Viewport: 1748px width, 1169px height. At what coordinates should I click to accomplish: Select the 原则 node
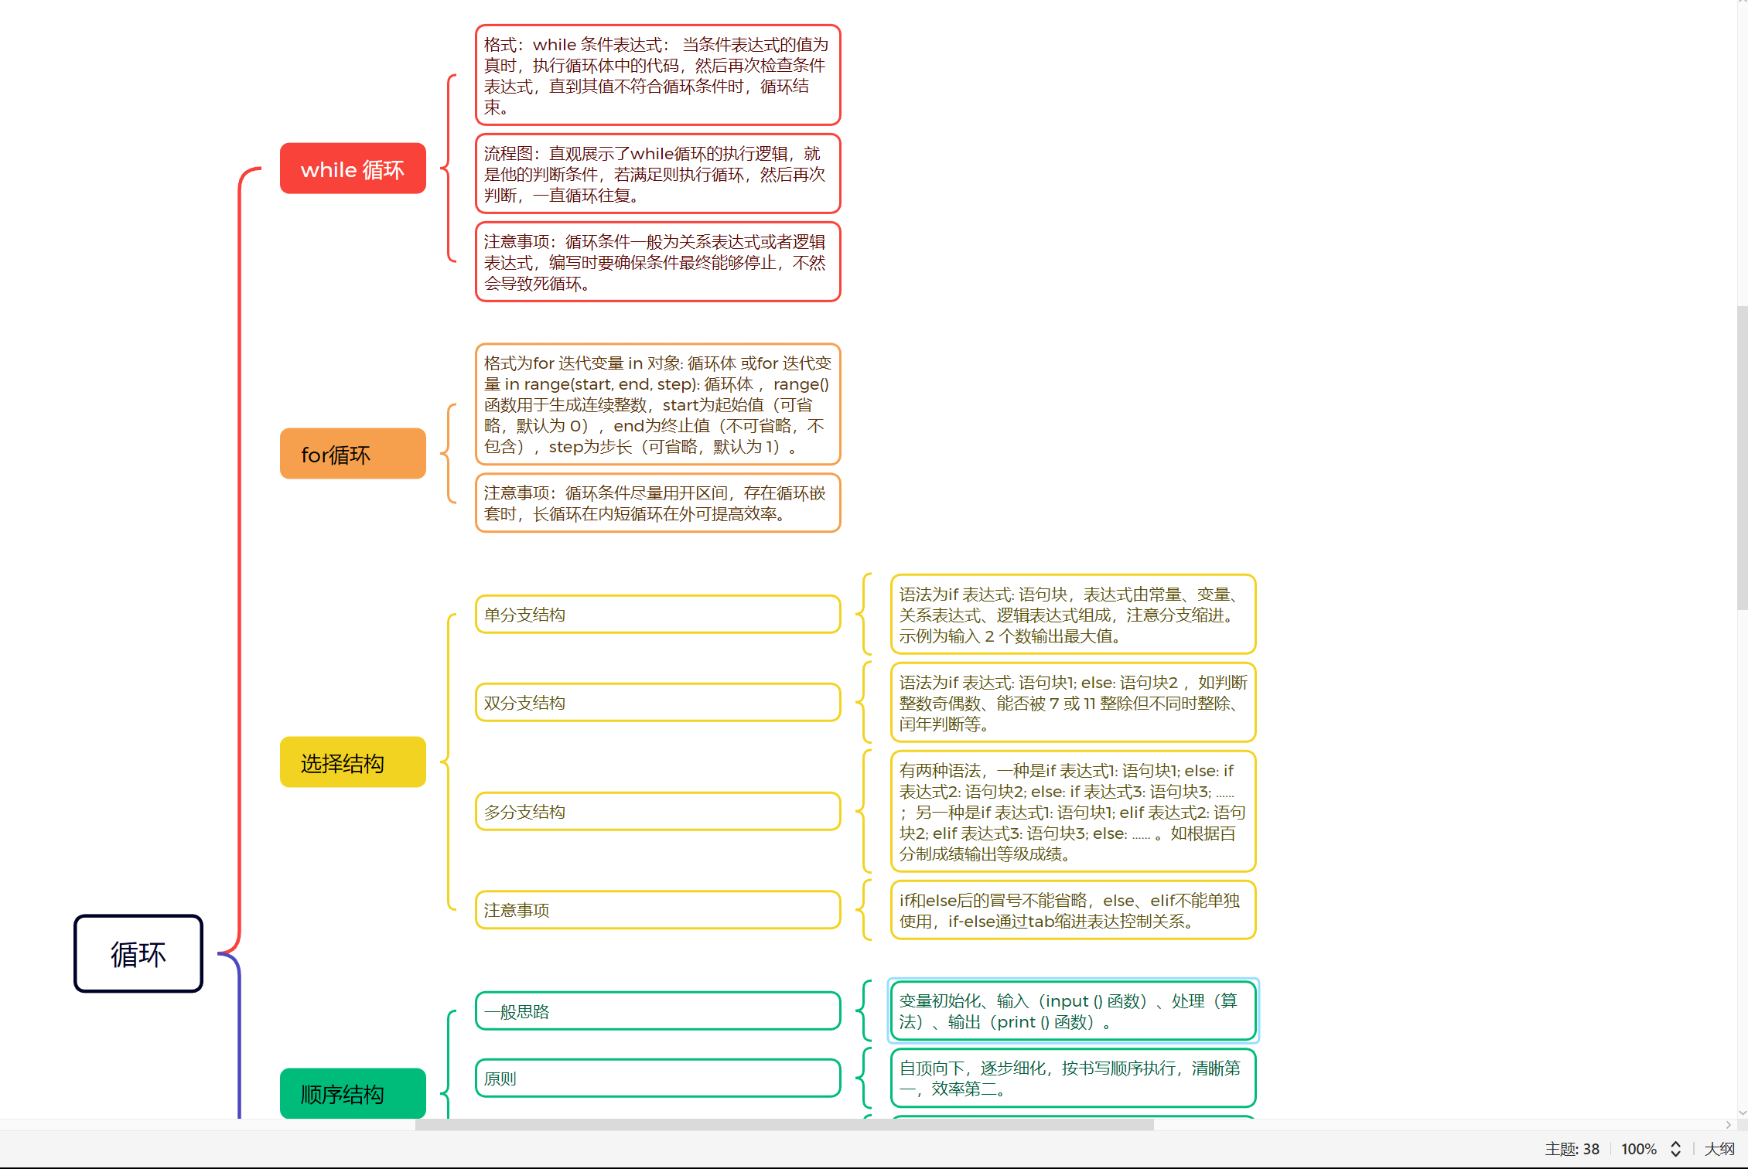[x=658, y=1079]
